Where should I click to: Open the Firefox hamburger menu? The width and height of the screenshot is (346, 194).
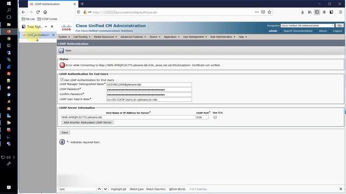click(x=341, y=12)
